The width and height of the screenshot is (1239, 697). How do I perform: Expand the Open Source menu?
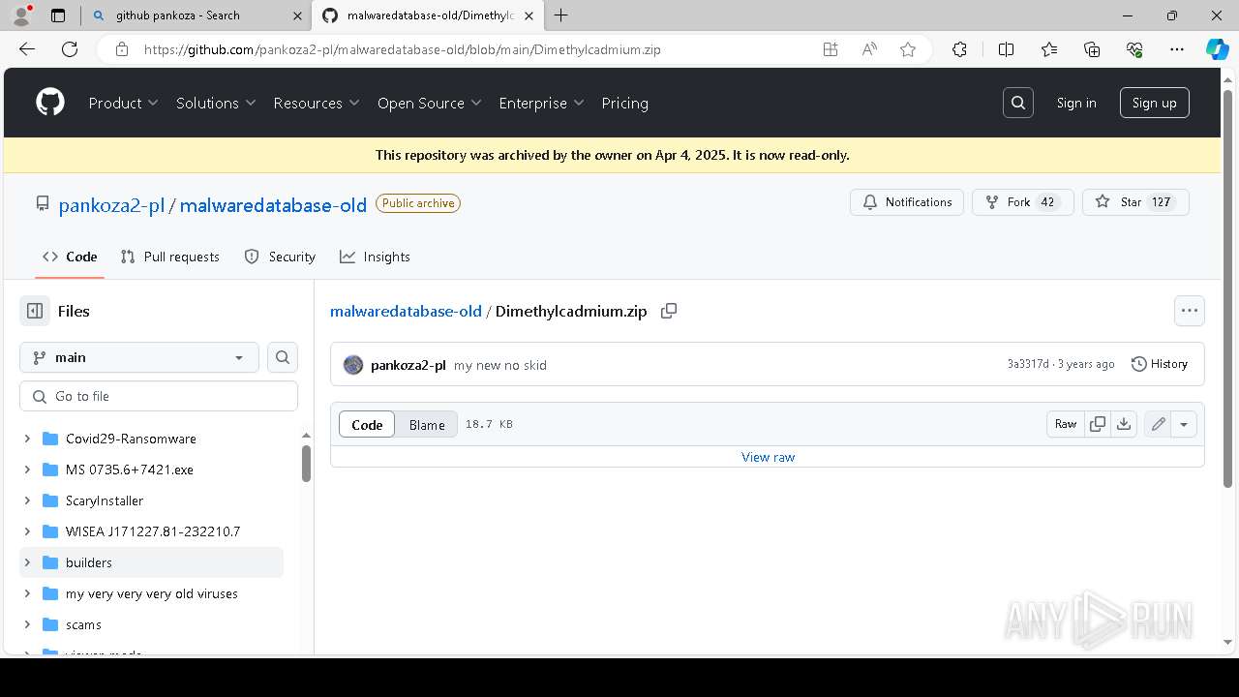[x=430, y=103]
